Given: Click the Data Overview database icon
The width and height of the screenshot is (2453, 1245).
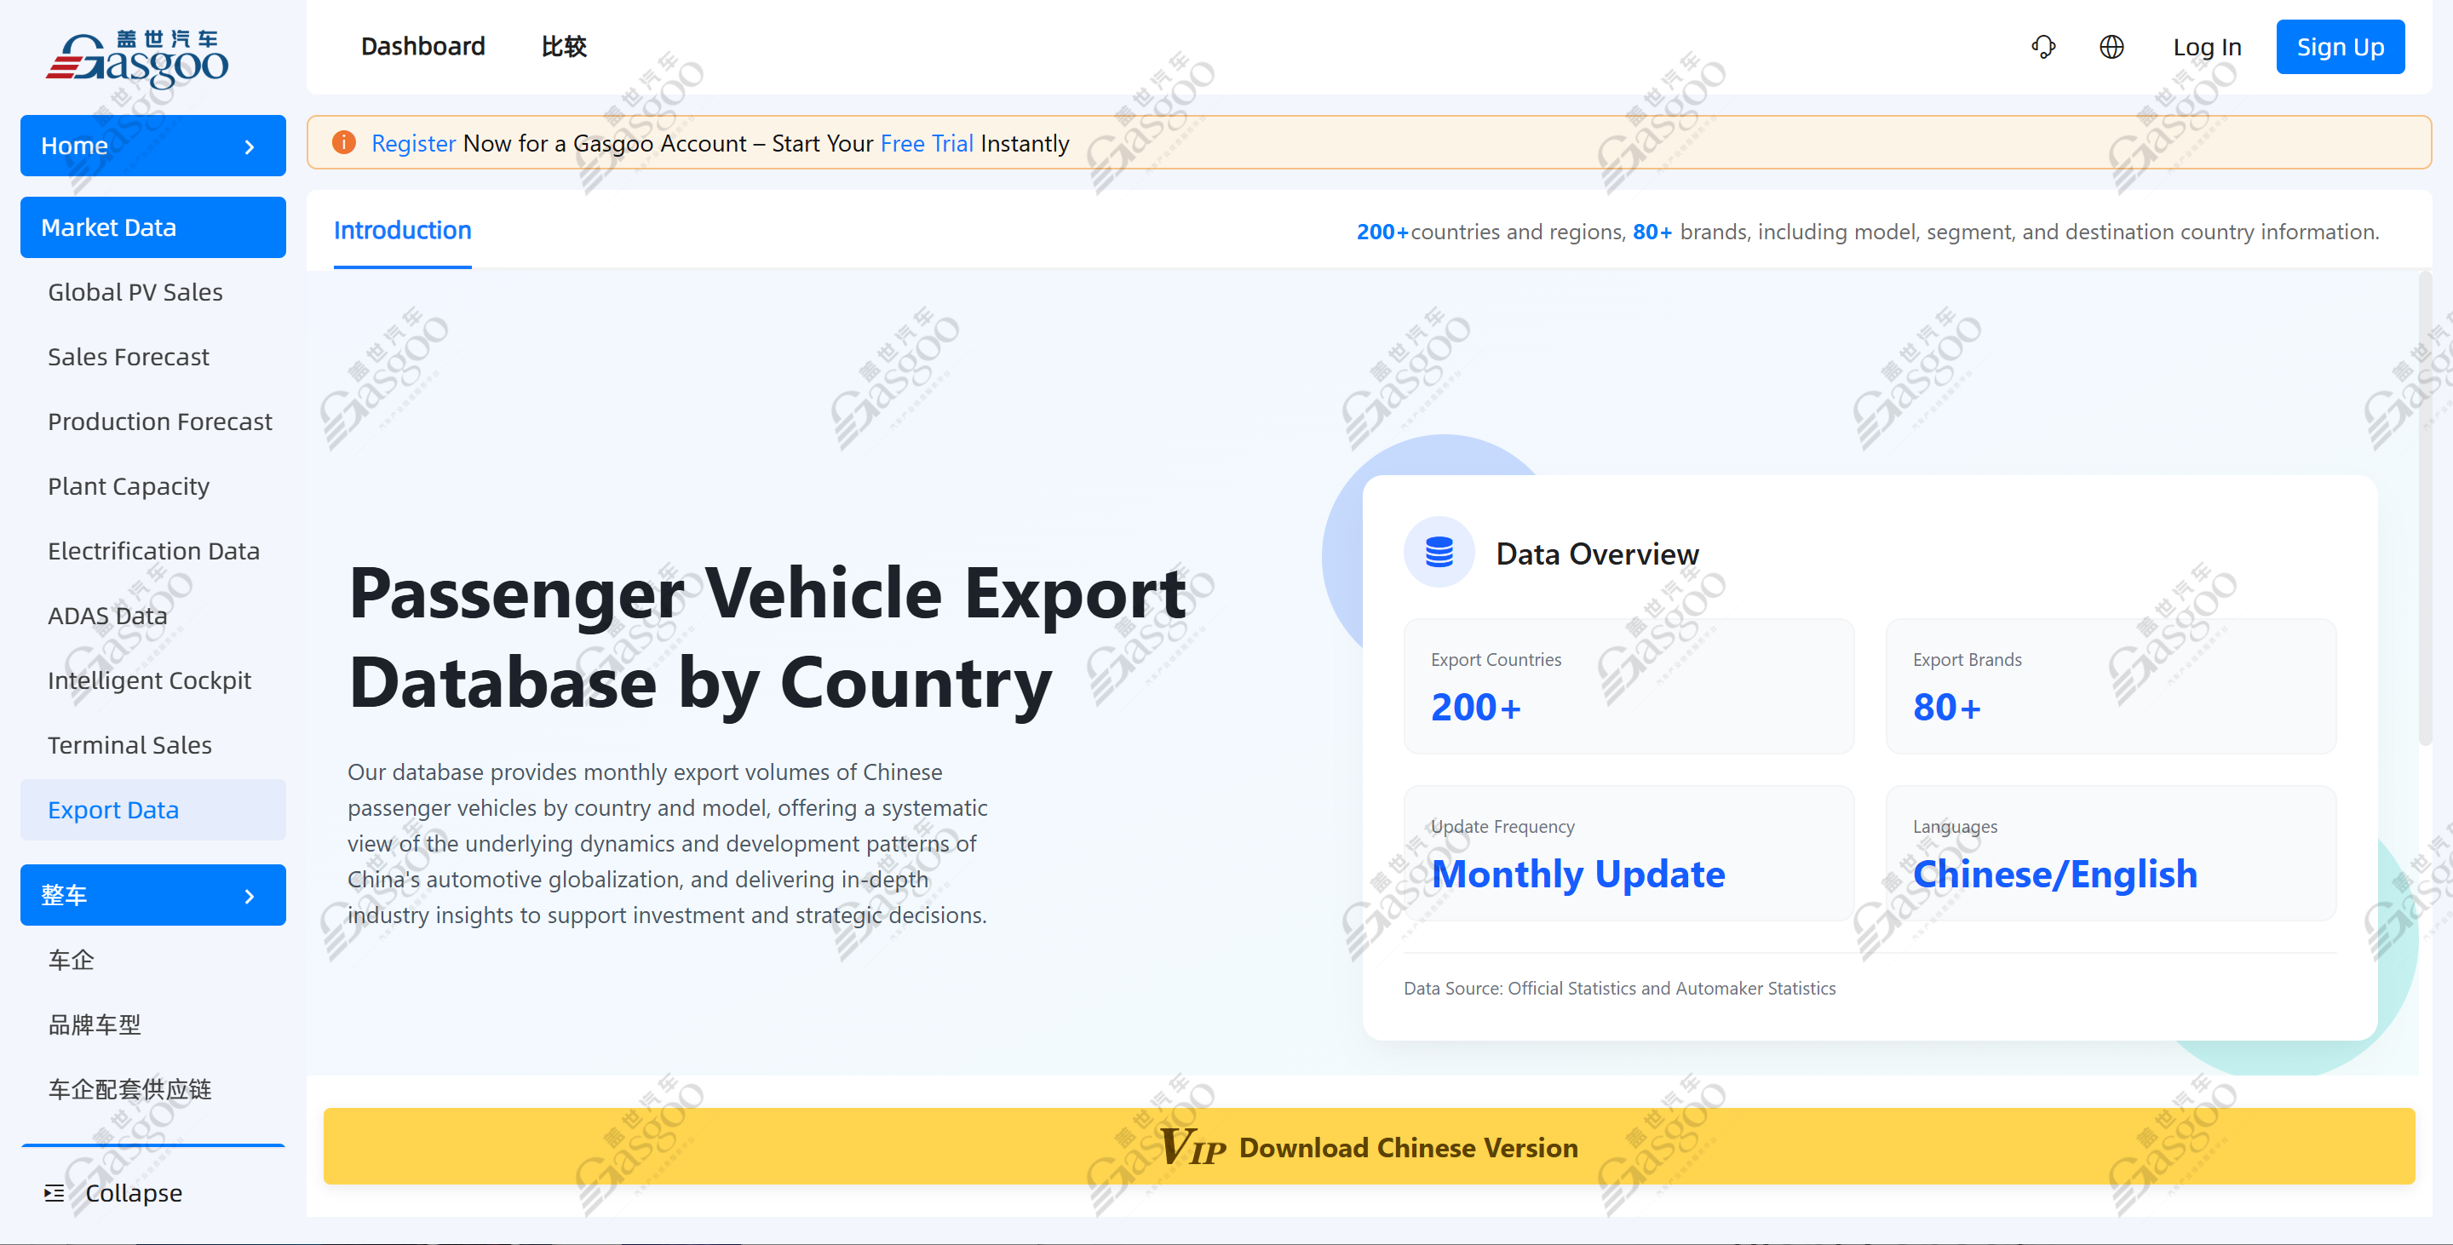Looking at the screenshot, I should 1438,552.
